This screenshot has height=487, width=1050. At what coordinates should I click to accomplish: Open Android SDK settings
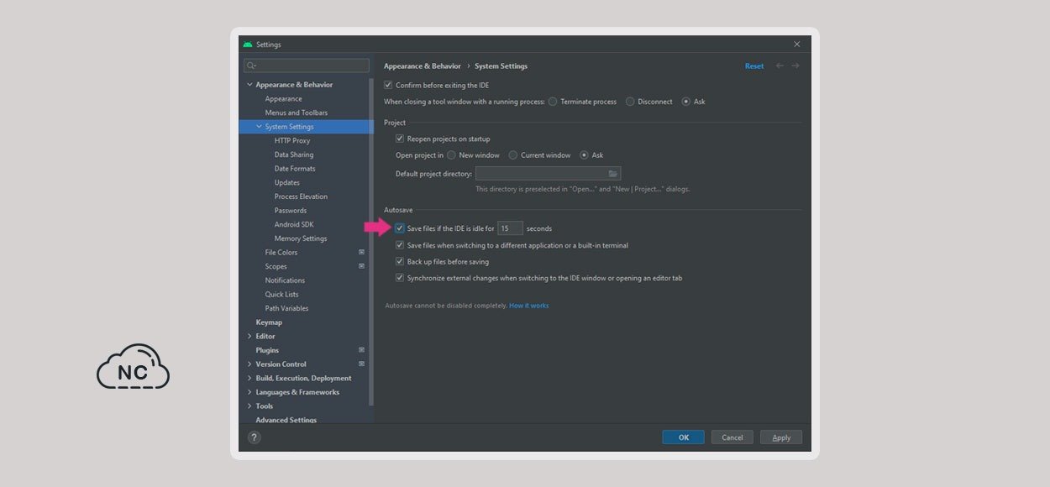pos(293,224)
